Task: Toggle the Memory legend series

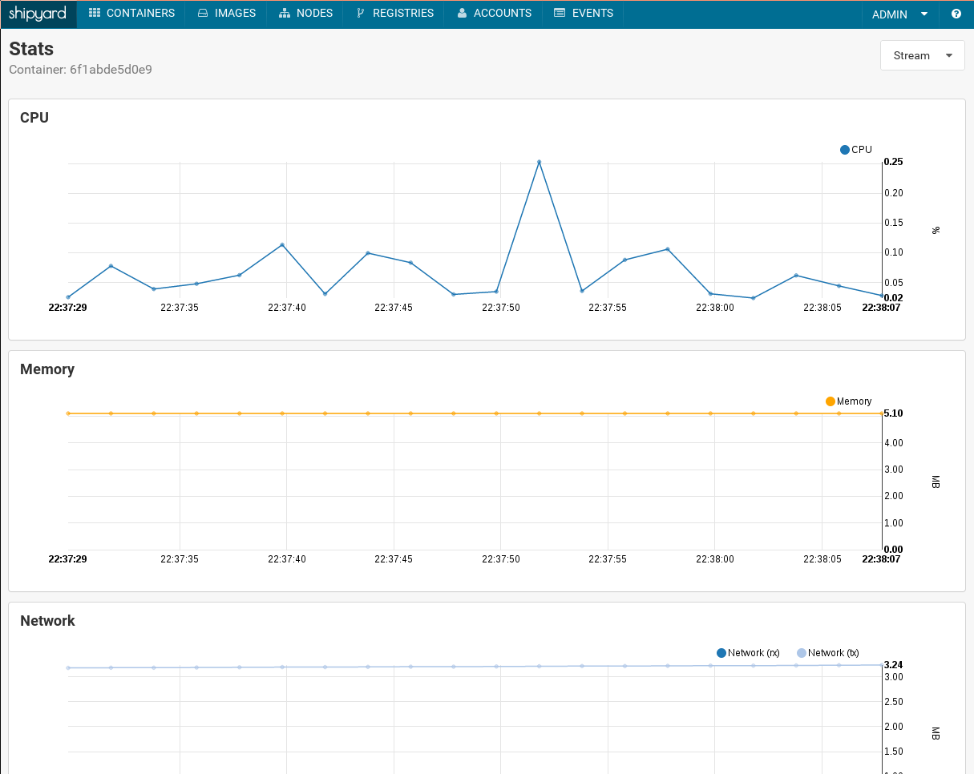Action: pyautogui.click(x=848, y=401)
